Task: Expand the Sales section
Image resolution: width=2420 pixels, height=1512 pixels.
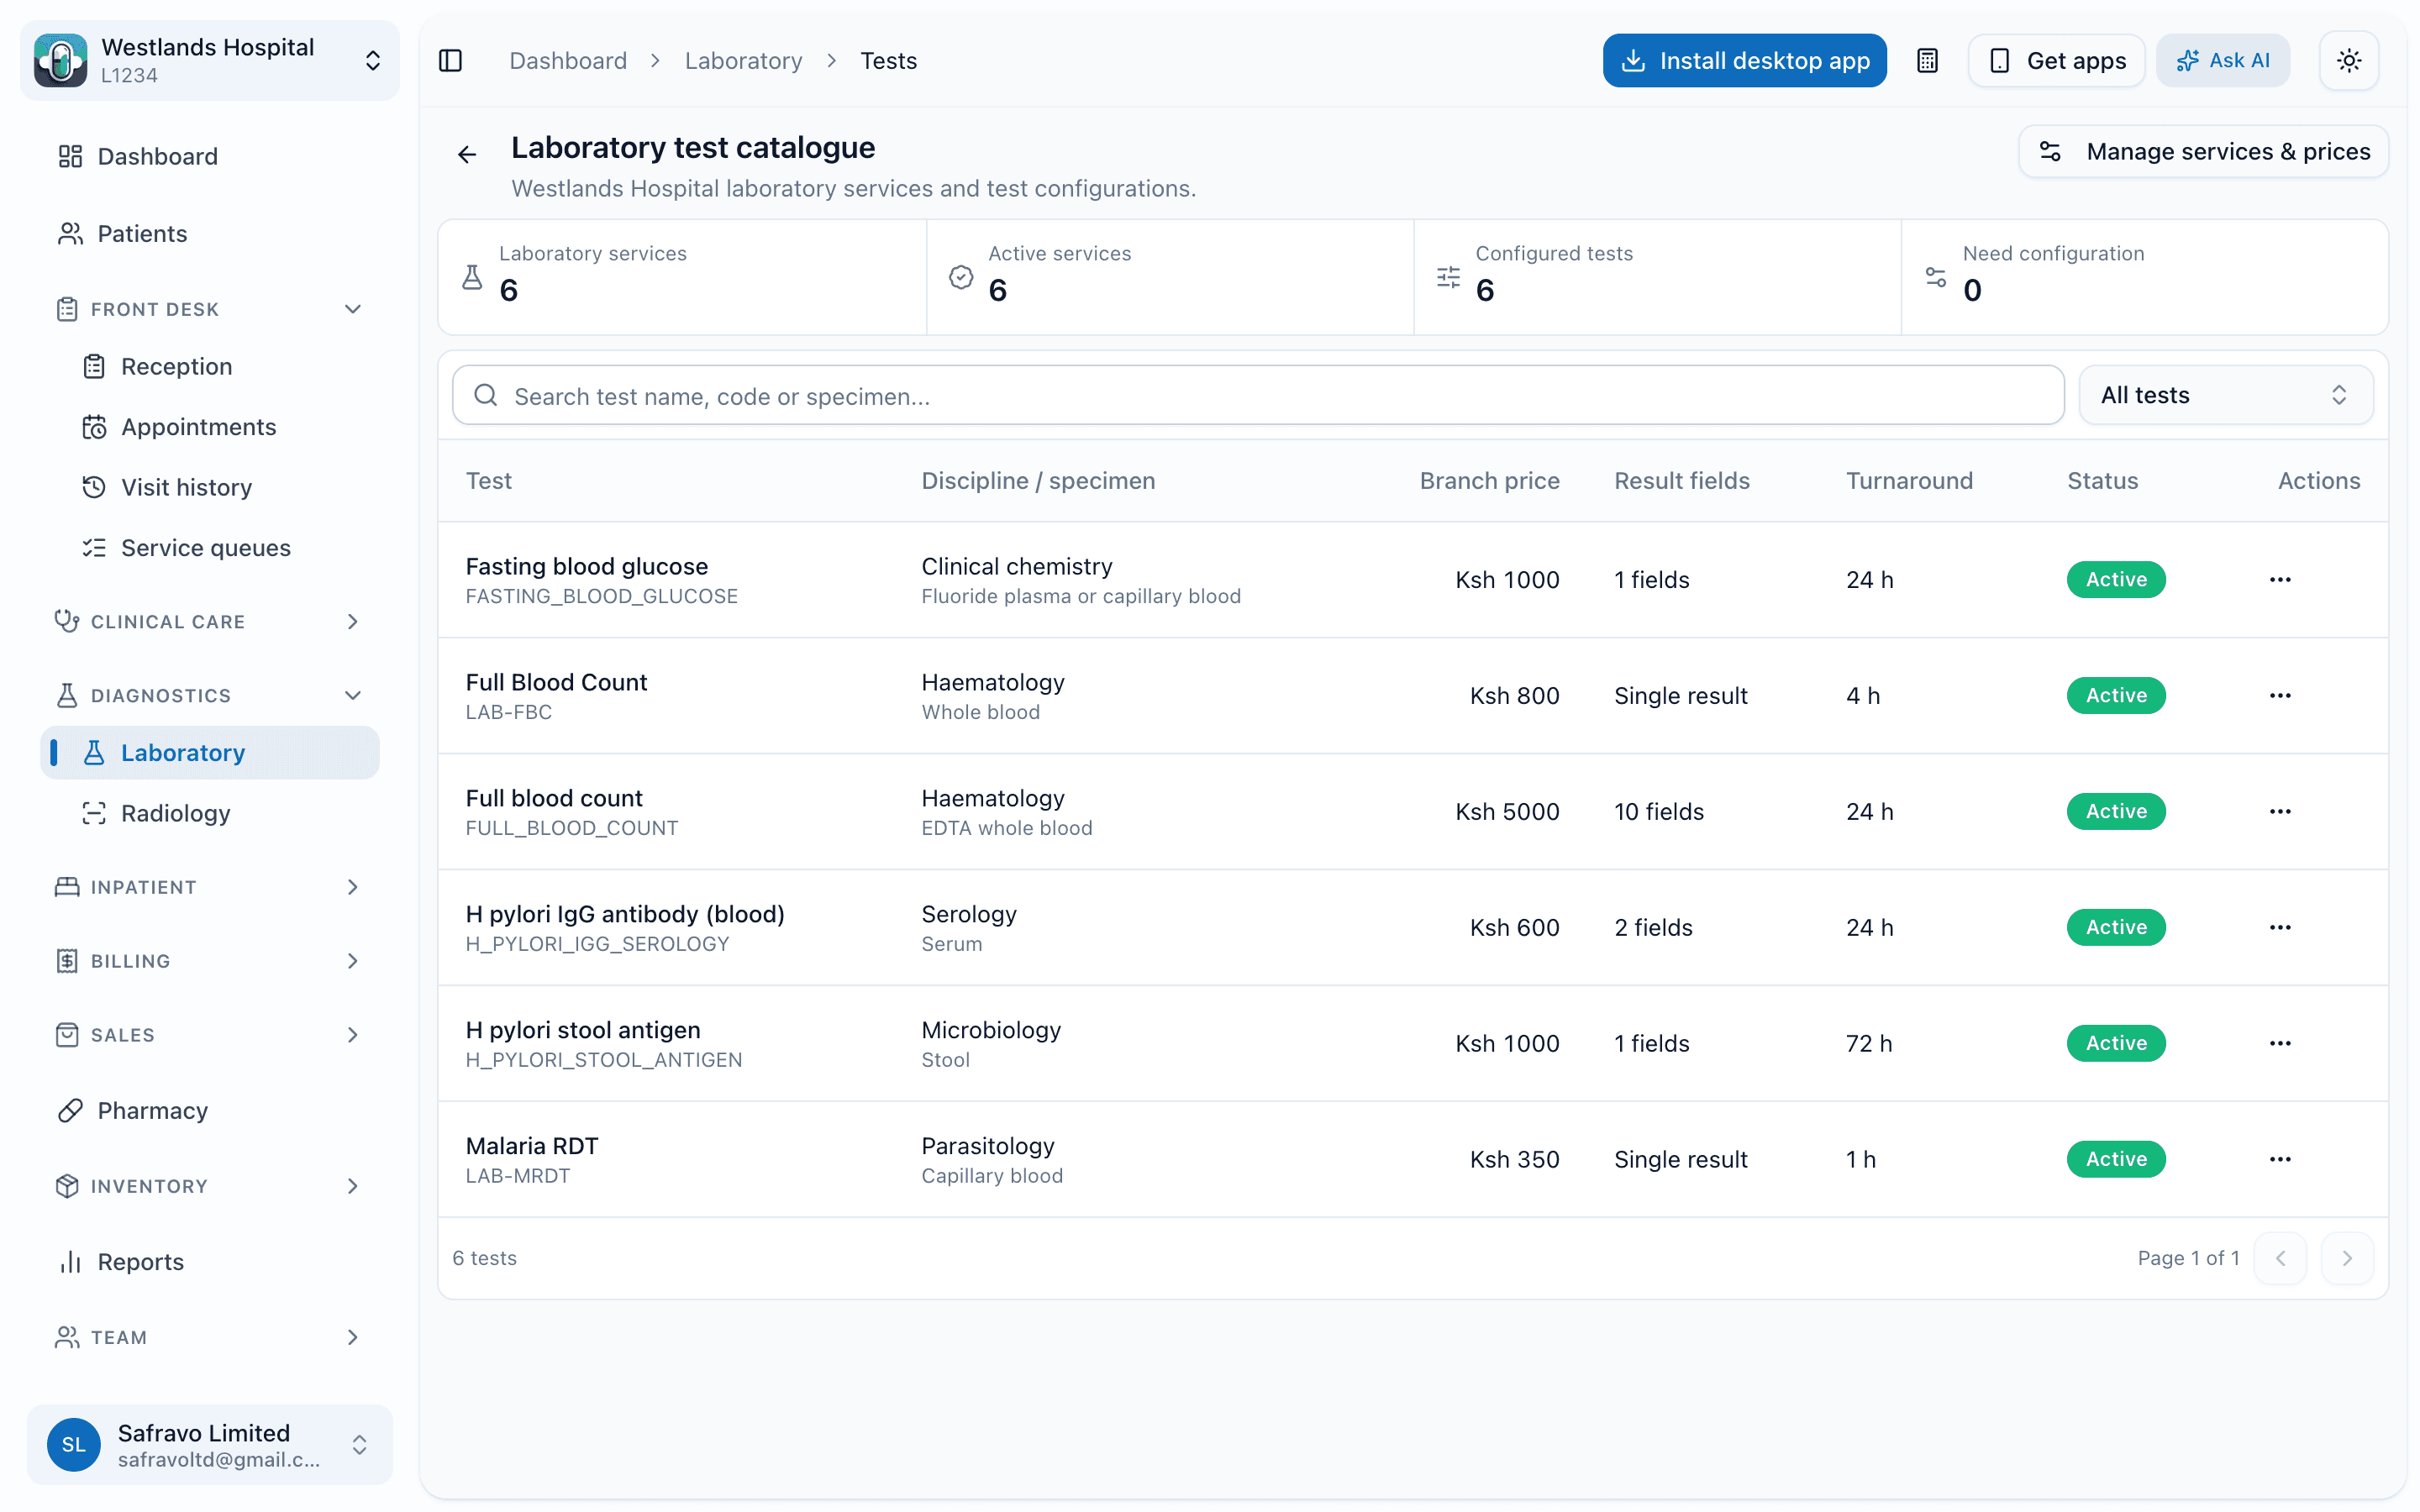Action: pos(210,1035)
